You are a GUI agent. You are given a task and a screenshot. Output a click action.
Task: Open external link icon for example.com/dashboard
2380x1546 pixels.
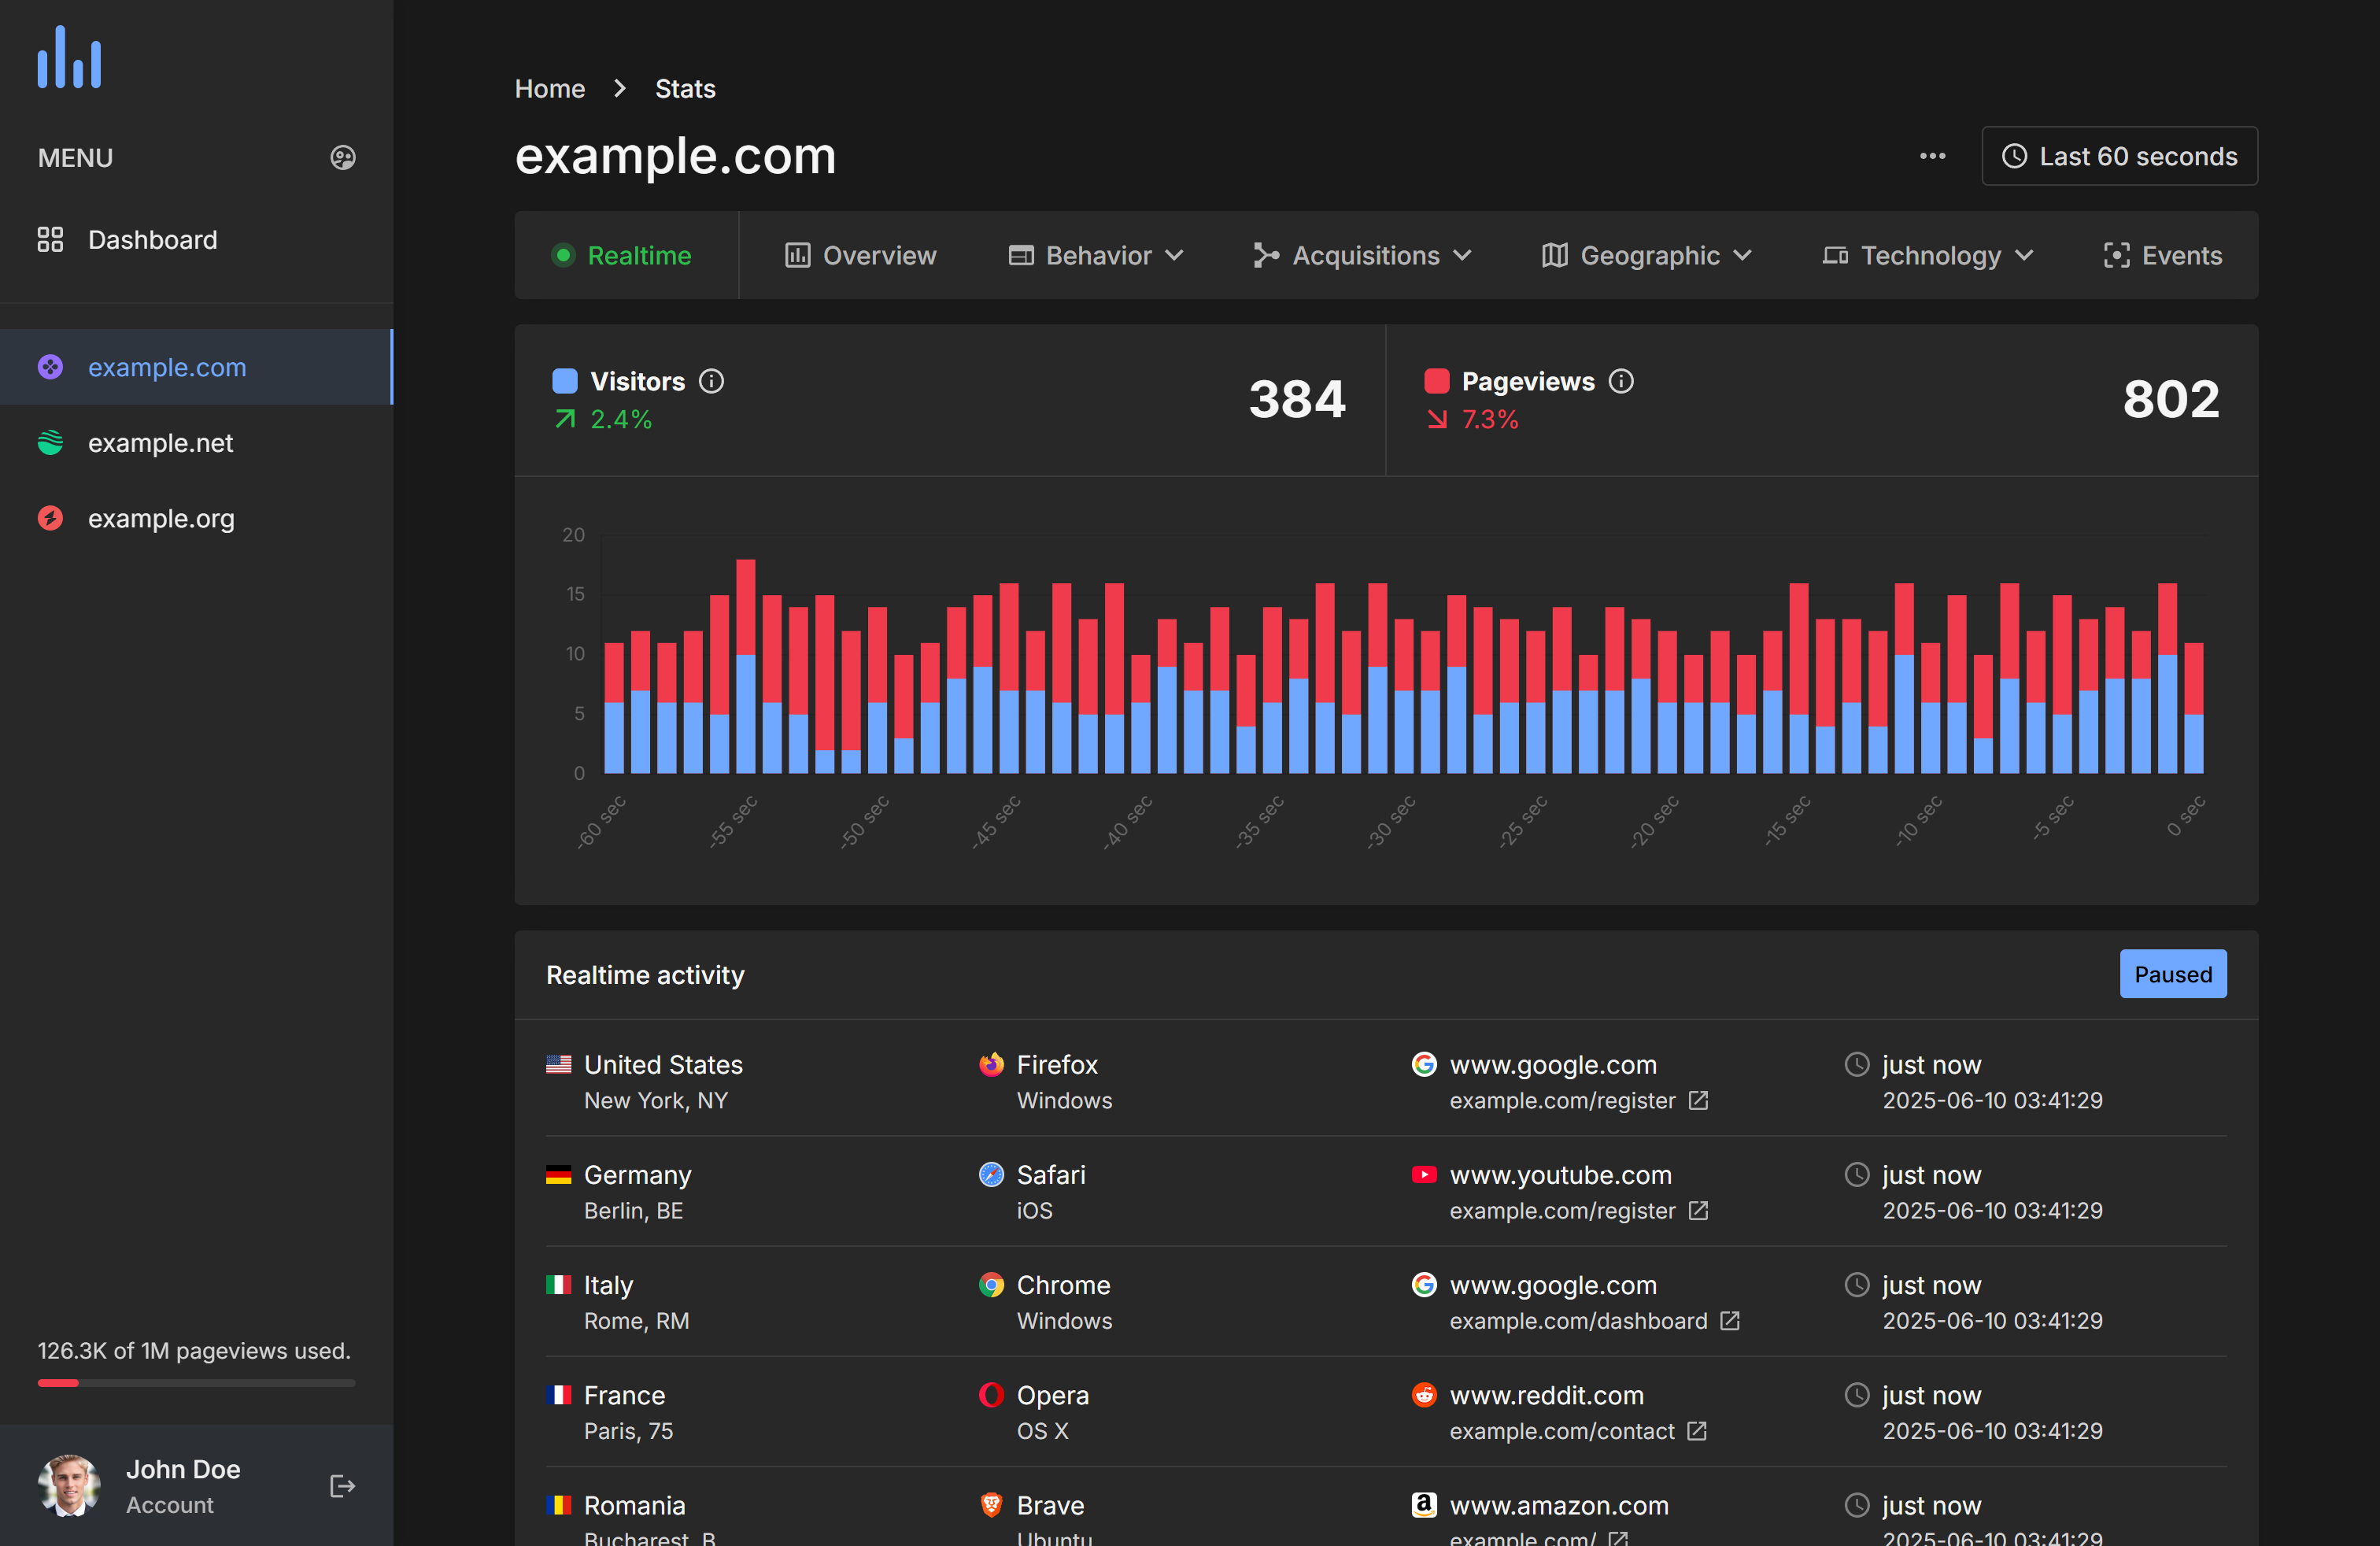[x=1730, y=1320]
